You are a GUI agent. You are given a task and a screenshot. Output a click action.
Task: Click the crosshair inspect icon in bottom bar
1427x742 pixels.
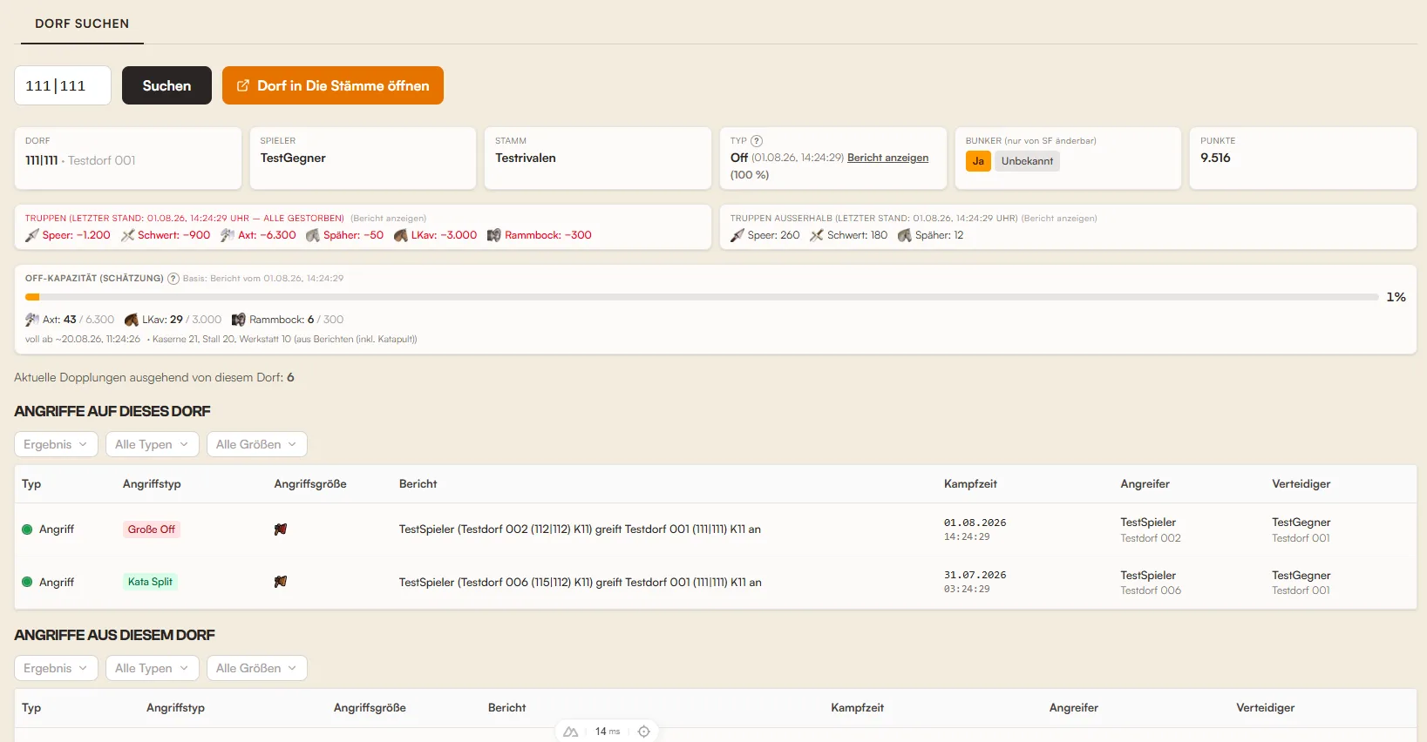[644, 732]
